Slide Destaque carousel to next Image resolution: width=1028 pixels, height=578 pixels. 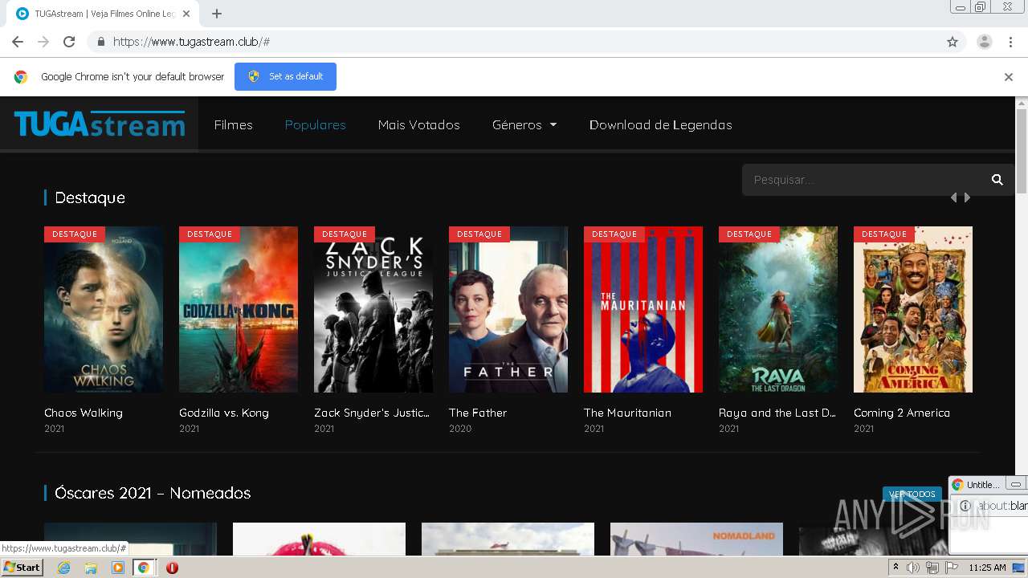coord(967,197)
